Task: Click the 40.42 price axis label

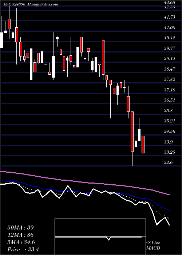Action: pyautogui.click(x=169, y=38)
